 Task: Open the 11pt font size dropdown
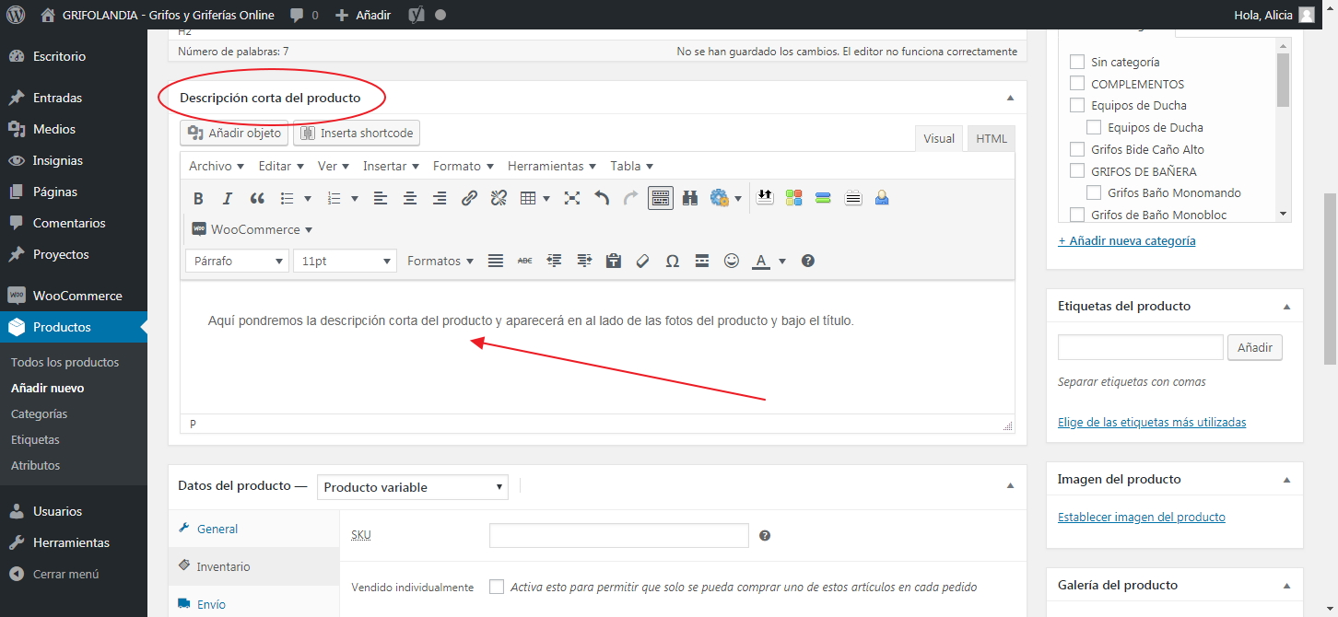(x=345, y=261)
